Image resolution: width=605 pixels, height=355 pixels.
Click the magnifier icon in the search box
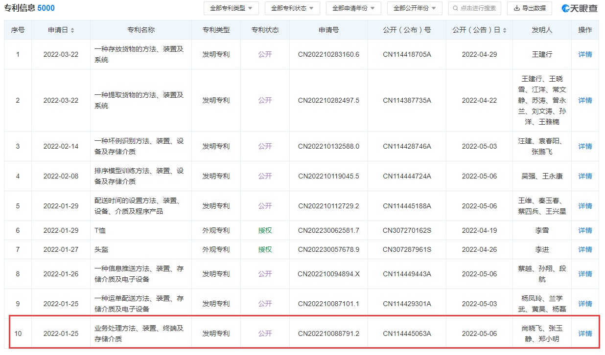click(456, 8)
